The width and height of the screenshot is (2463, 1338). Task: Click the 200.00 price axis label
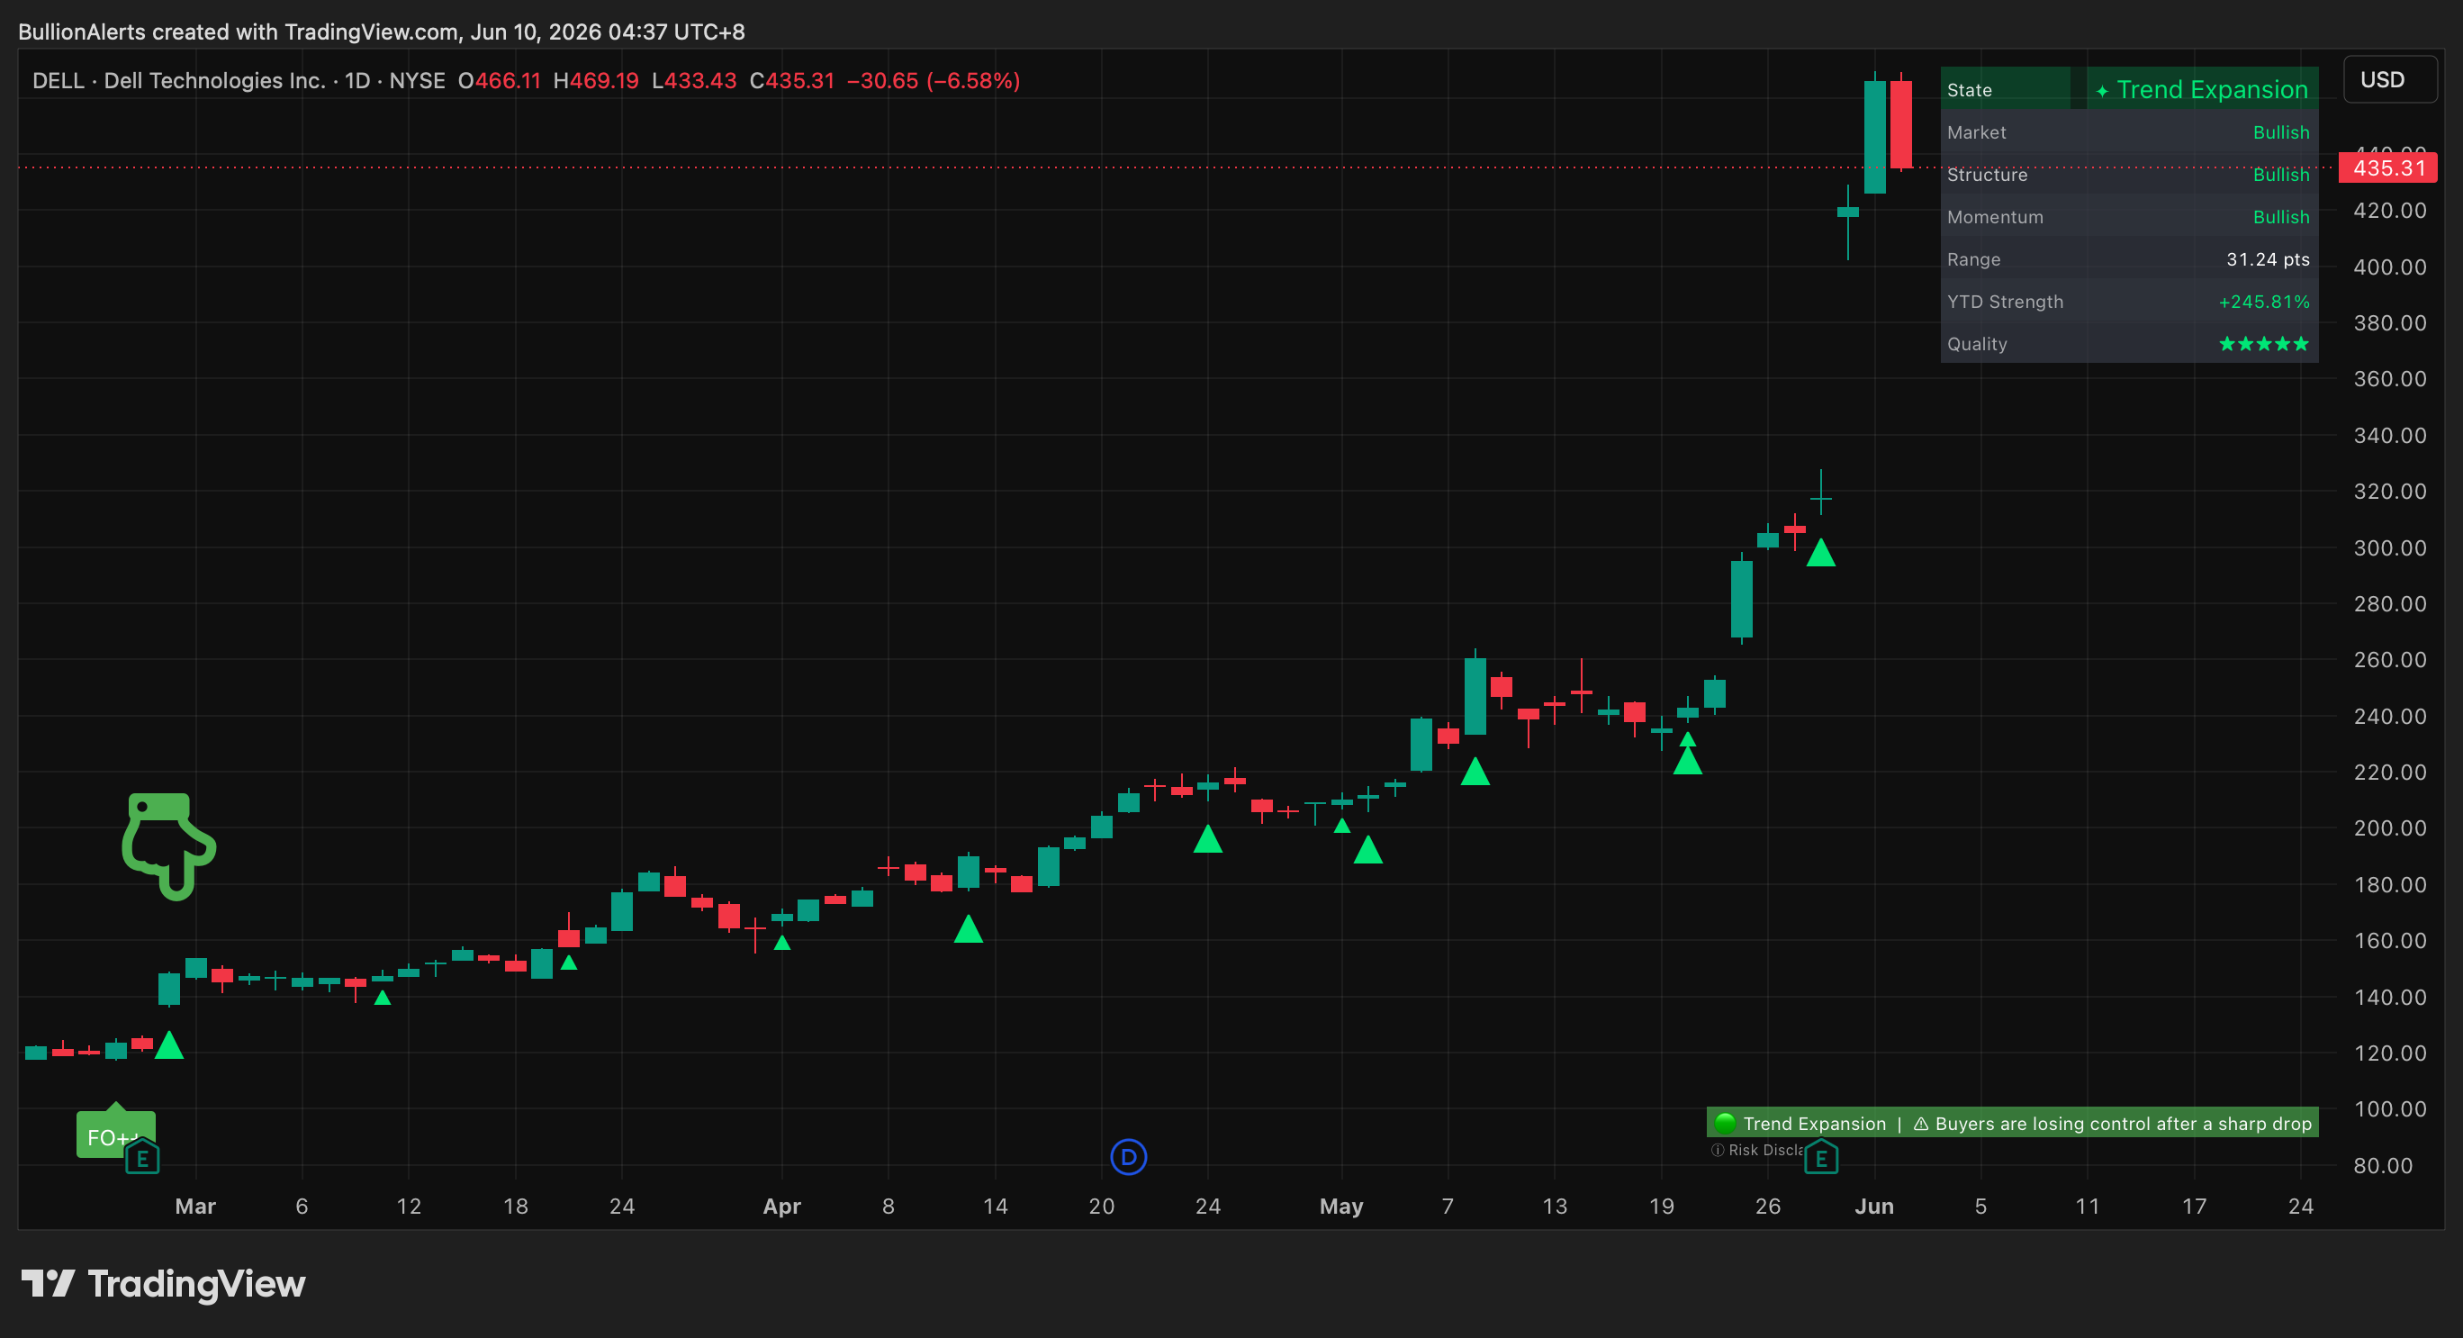click(2389, 828)
